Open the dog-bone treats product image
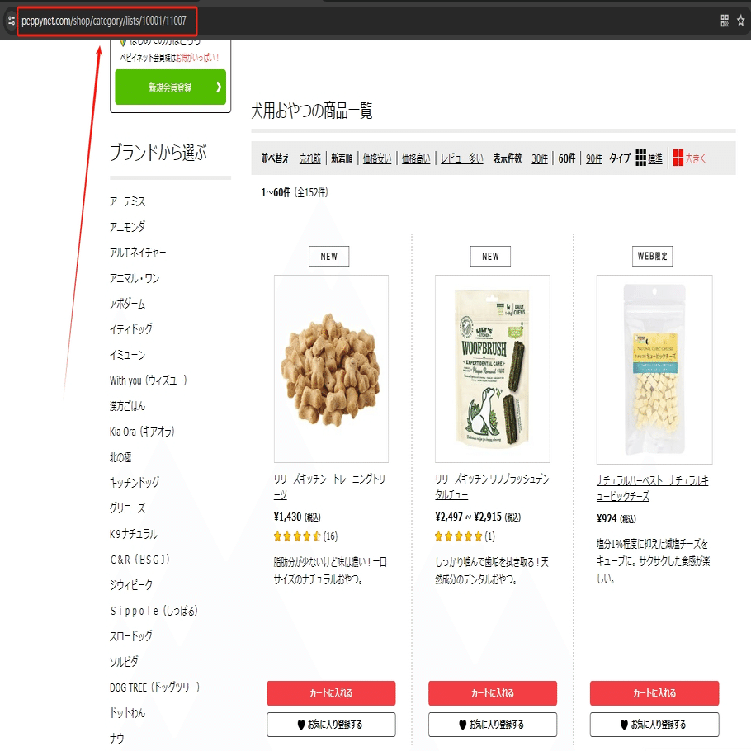Screen dimensions: 751x751 point(331,369)
